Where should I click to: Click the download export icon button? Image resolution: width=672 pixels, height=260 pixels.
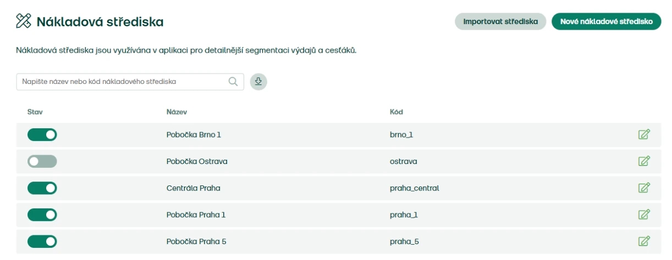click(x=258, y=81)
